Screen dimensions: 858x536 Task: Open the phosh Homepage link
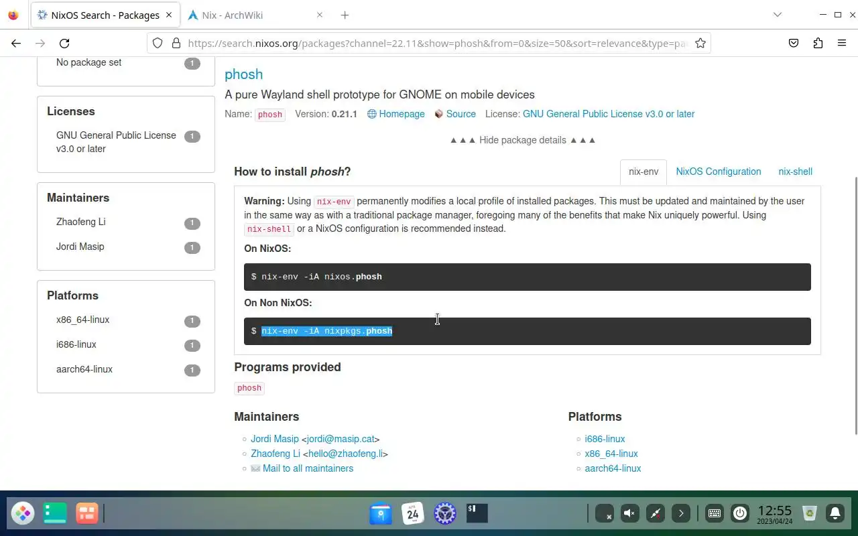click(396, 114)
